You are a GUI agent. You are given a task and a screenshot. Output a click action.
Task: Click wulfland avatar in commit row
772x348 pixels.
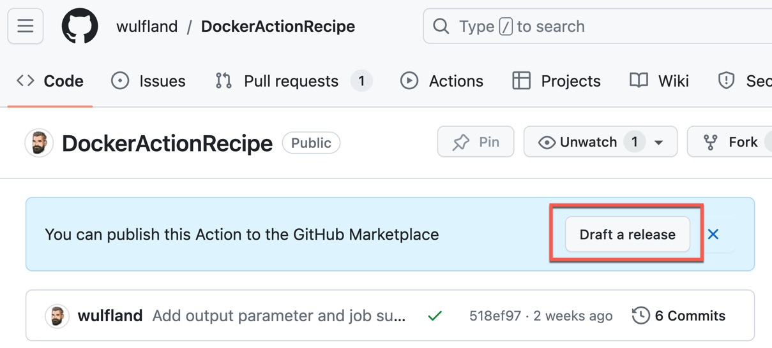click(x=57, y=316)
